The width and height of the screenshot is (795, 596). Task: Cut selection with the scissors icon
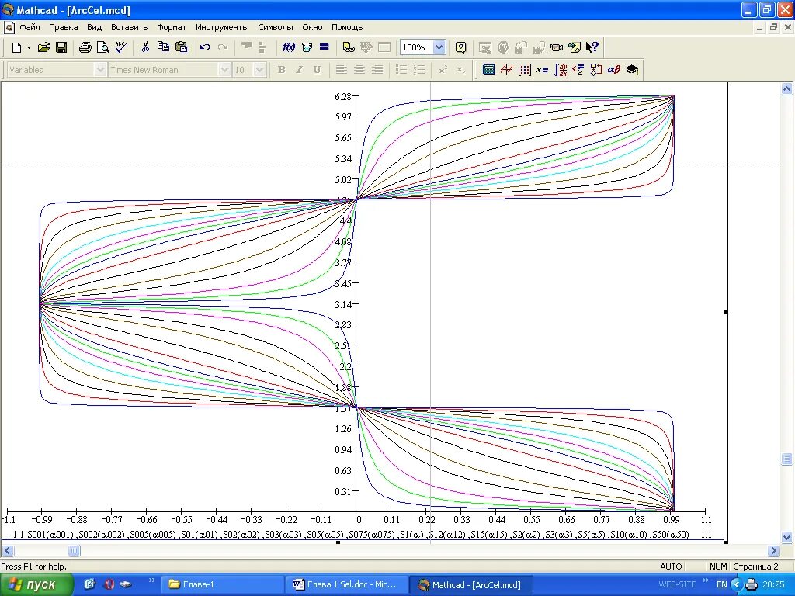pos(145,47)
